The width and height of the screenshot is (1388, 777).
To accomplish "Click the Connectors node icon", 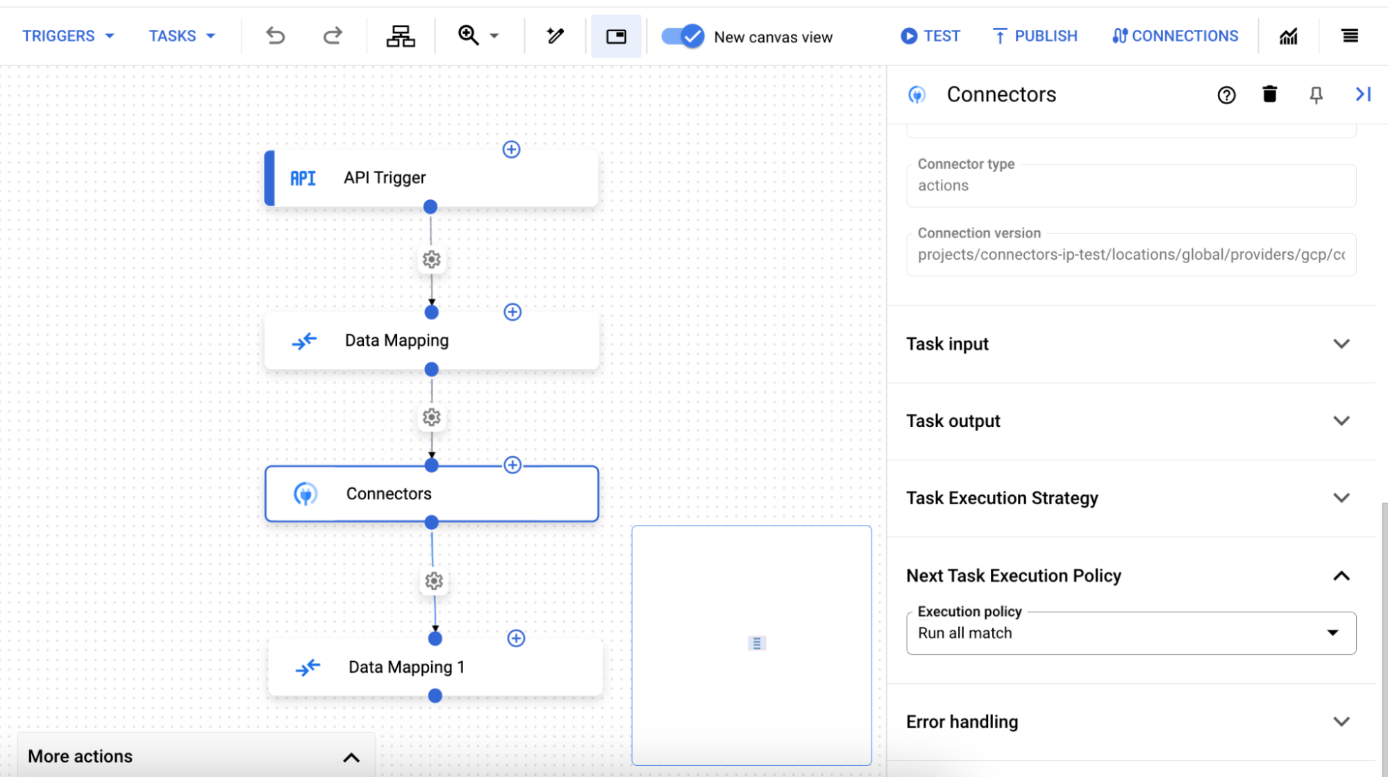I will [305, 494].
